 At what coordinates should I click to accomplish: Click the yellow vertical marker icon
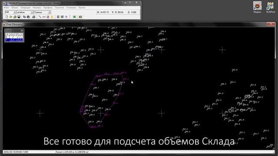(52, 17)
